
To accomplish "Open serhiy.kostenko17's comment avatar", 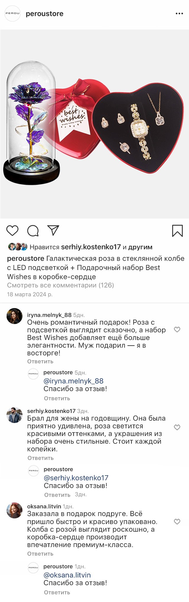I will pos(14,415).
